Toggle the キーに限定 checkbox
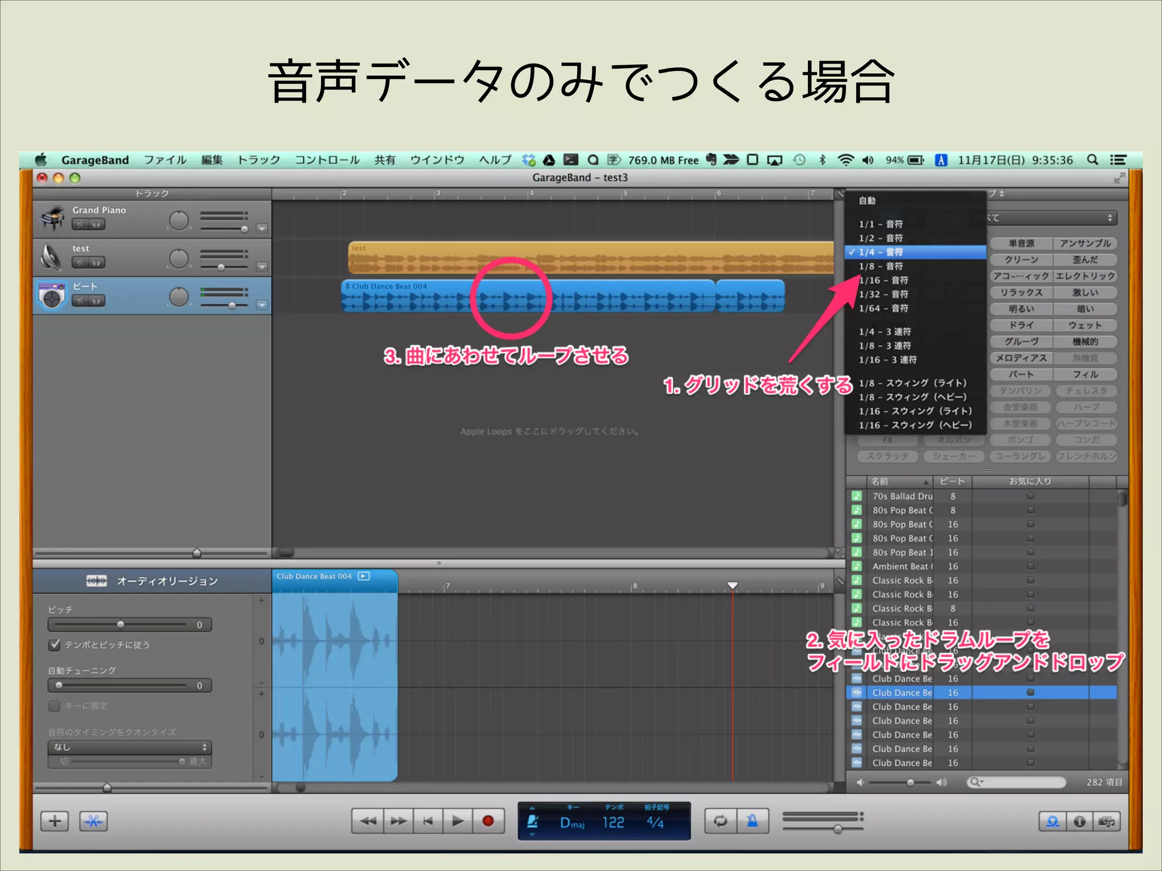Viewport: 1162px width, 871px height. (x=54, y=706)
